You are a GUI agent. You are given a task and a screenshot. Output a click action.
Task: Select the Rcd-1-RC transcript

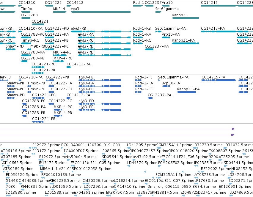coord(142,40)
